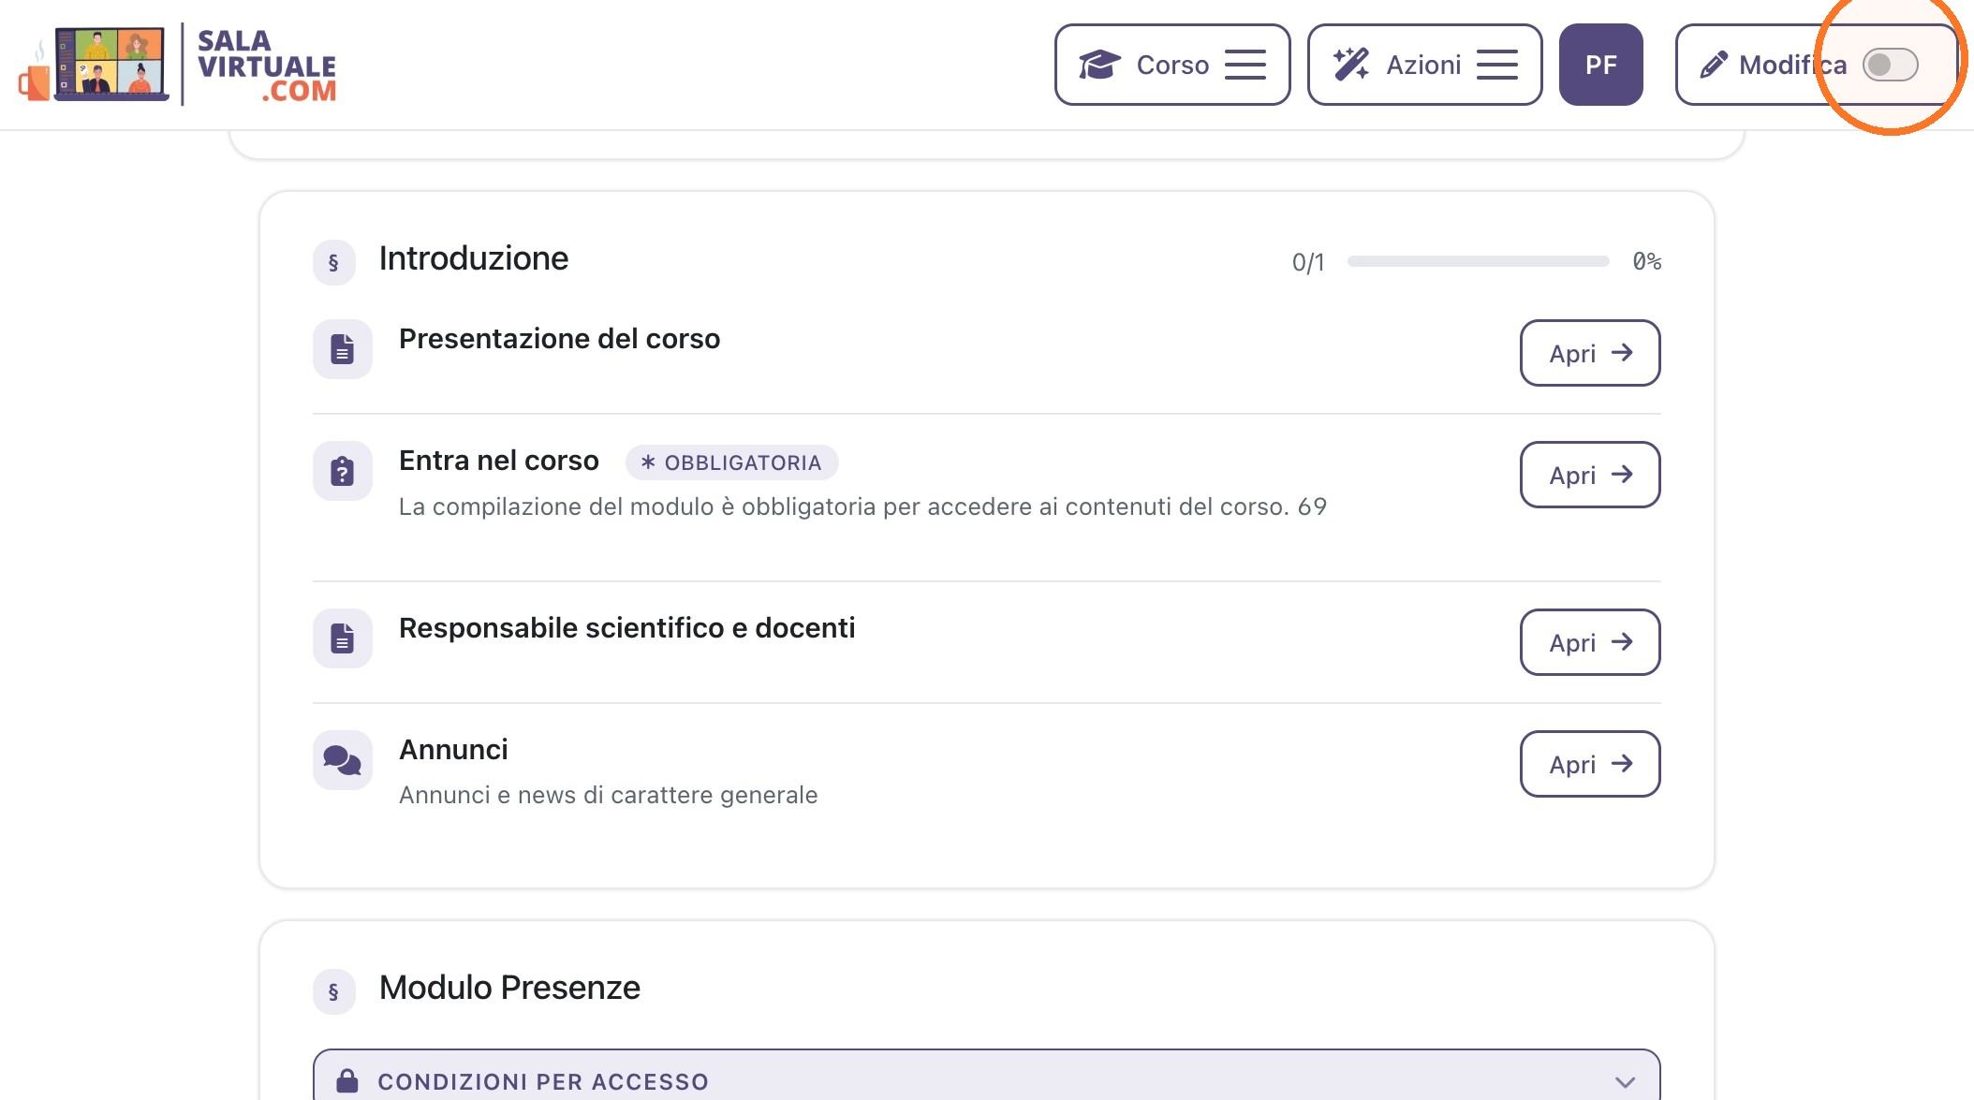Click the CONDIZIONI PER ACCESSO label
This screenshot has height=1100, width=1974.
tap(543, 1081)
